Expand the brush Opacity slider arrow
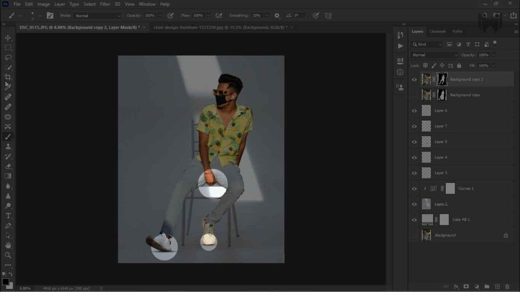520x292 pixels. (x=159, y=16)
